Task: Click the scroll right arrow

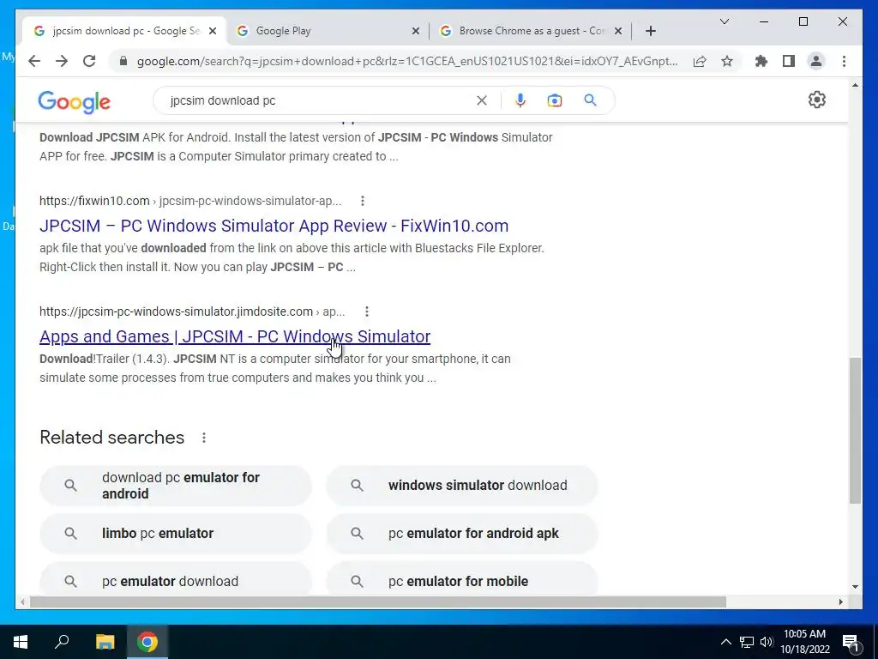Action: tap(840, 602)
